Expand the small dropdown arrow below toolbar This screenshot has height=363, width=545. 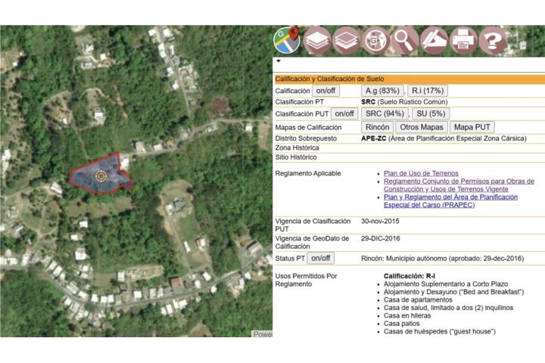[278, 60]
